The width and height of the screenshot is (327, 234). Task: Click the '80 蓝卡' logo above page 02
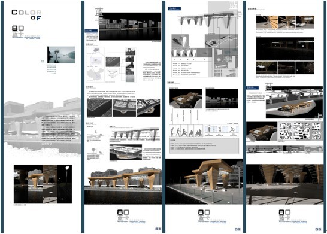[x=204, y=215]
